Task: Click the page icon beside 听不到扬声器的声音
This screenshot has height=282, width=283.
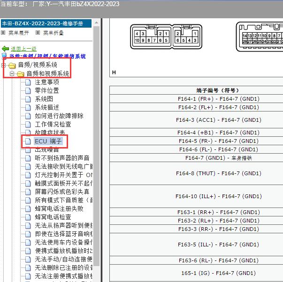Action: (28, 158)
